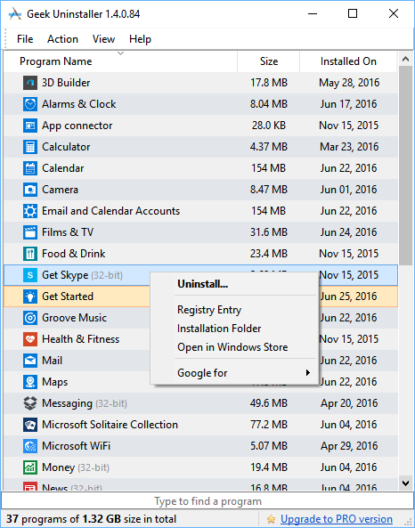Select the Health & Fitness entry

click(80, 339)
